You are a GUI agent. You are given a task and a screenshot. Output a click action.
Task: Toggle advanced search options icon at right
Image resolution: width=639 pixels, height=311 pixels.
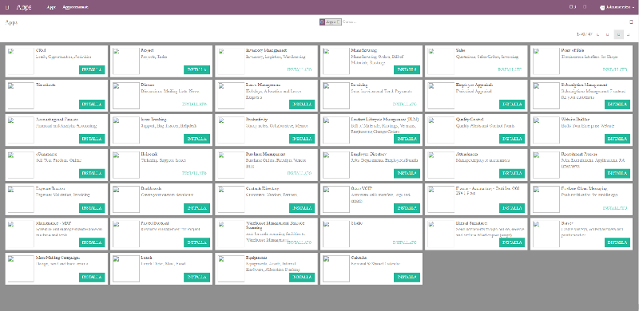click(631, 22)
